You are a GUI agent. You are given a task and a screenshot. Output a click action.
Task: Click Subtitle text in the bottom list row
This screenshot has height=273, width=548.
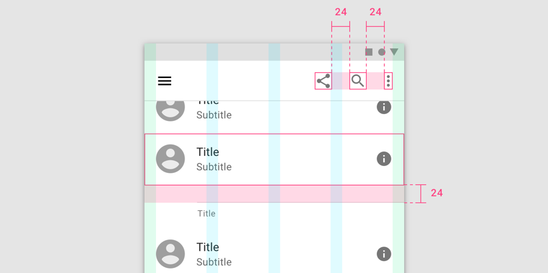(214, 262)
